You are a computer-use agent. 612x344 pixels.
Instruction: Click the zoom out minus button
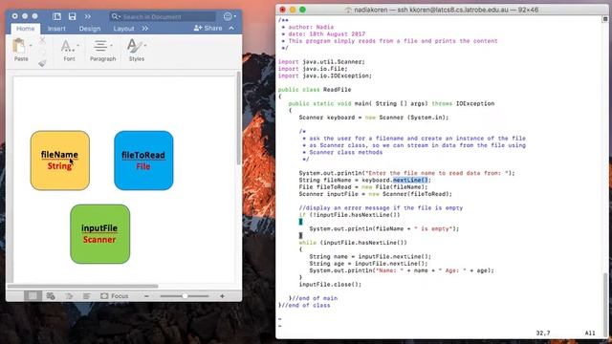point(146,296)
